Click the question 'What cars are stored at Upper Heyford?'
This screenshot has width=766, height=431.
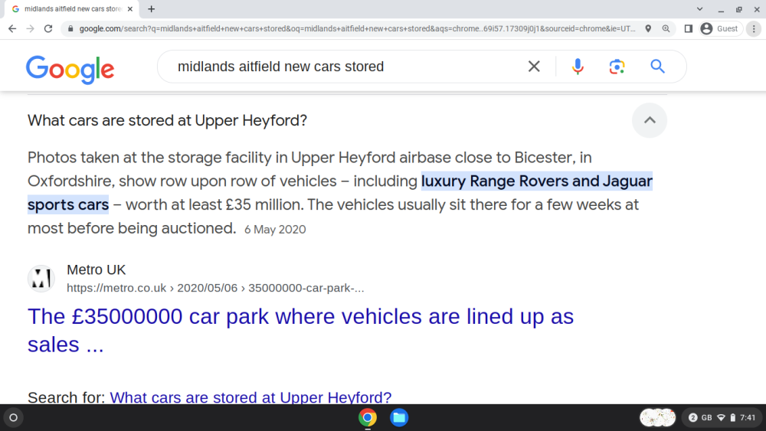(x=167, y=120)
